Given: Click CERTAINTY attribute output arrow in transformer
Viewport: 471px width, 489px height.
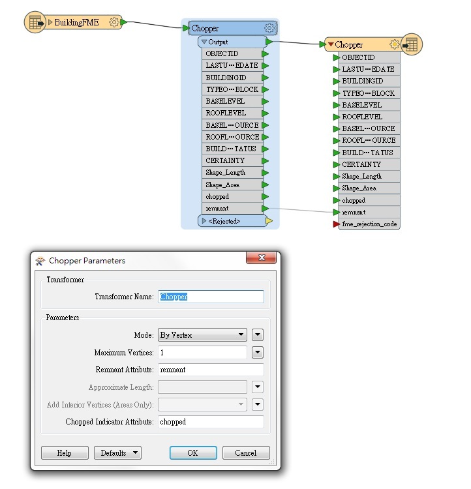Looking at the screenshot, I should 266,161.
